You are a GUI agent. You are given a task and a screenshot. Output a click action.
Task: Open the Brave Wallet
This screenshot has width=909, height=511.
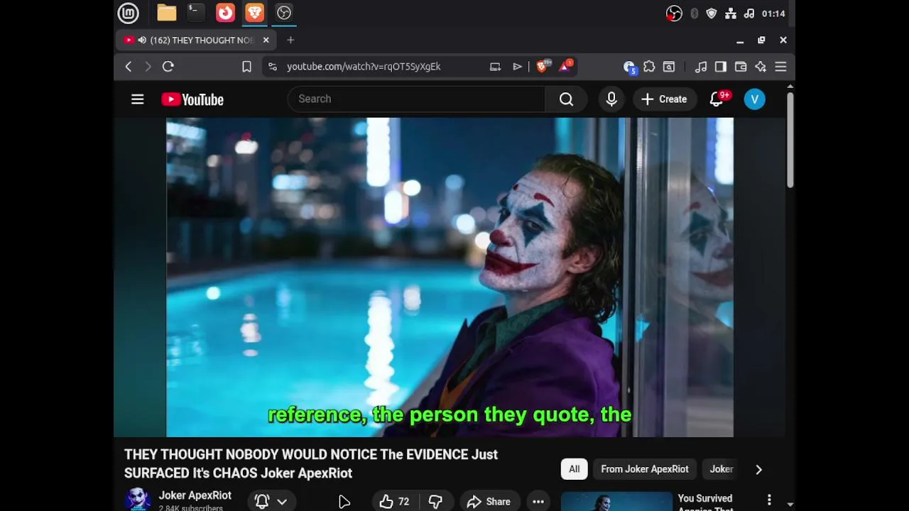pos(741,67)
